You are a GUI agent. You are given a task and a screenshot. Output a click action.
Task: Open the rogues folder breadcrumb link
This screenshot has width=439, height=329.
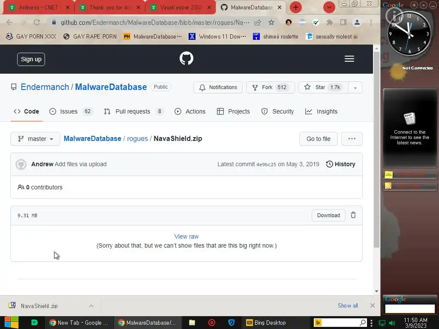pos(138,138)
